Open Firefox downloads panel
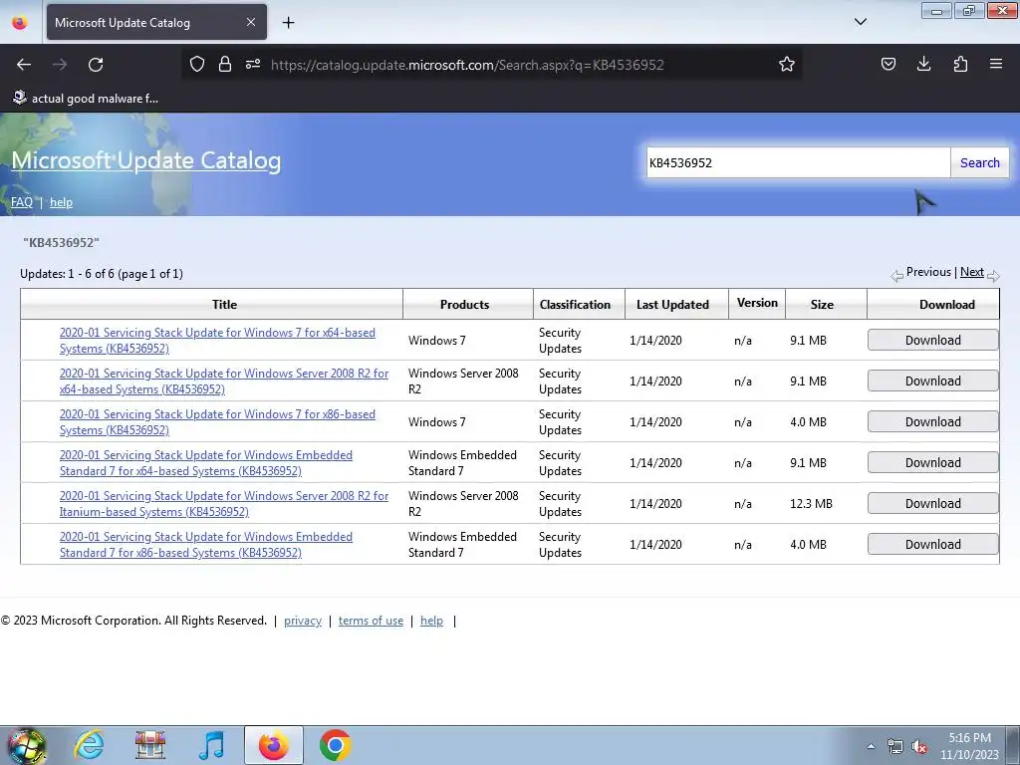The height and width of the screenshot is (765, 1020). (923, 64)
